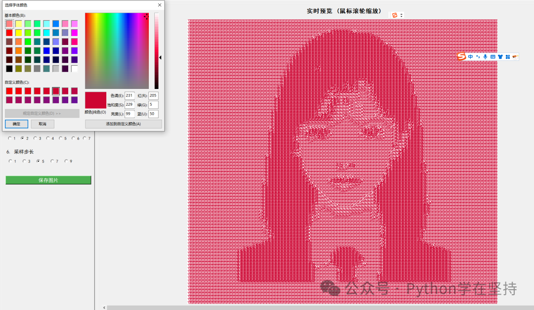Click the rainbow color spectrum field
This screenshot has width=534, height=310.
[117, 51]
